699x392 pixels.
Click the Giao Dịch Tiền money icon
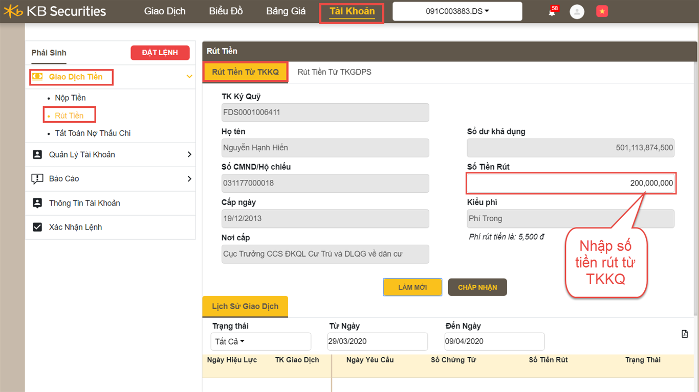tap(37, 77)
